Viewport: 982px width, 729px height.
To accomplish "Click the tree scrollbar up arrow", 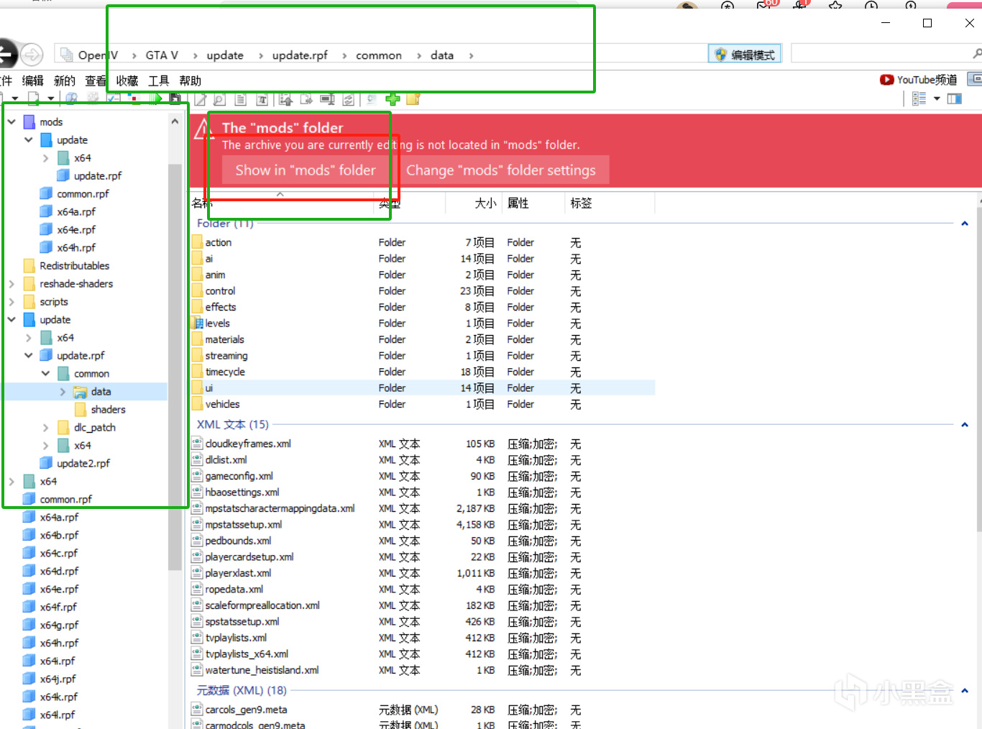I will [175, 121].
